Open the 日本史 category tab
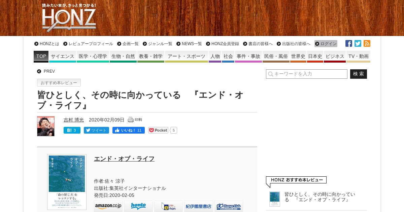Image resolution: width=404 pixels, height=212 pixels. pyautogui.click(x=315, y=57)
